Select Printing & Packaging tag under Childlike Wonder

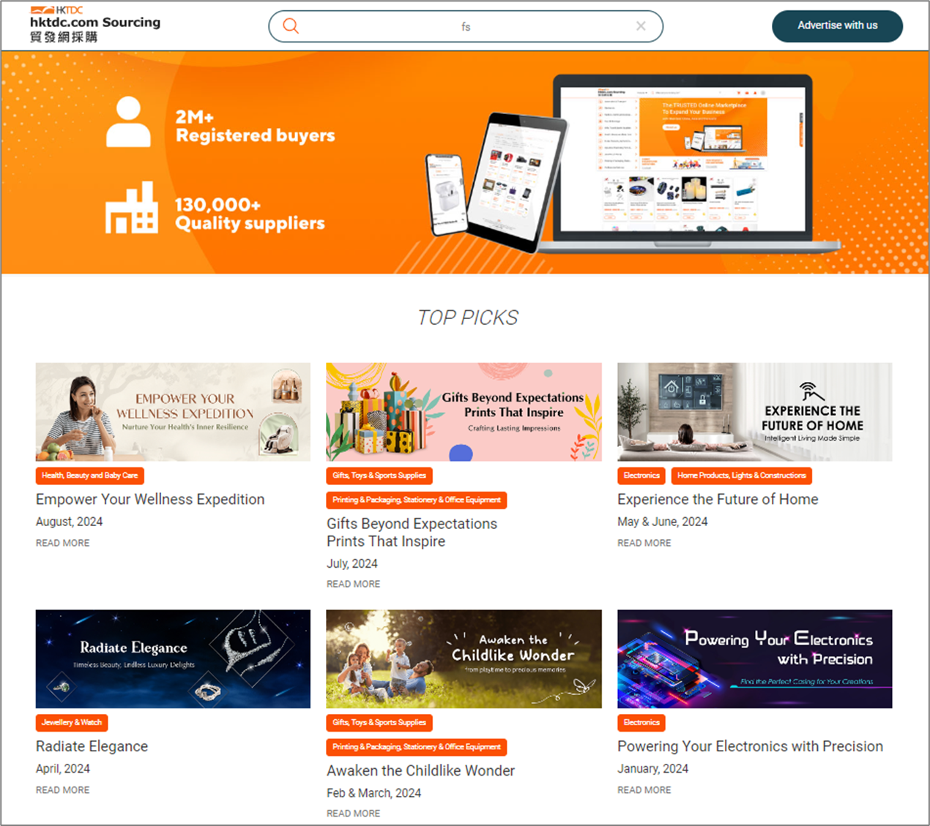point(417,747)
